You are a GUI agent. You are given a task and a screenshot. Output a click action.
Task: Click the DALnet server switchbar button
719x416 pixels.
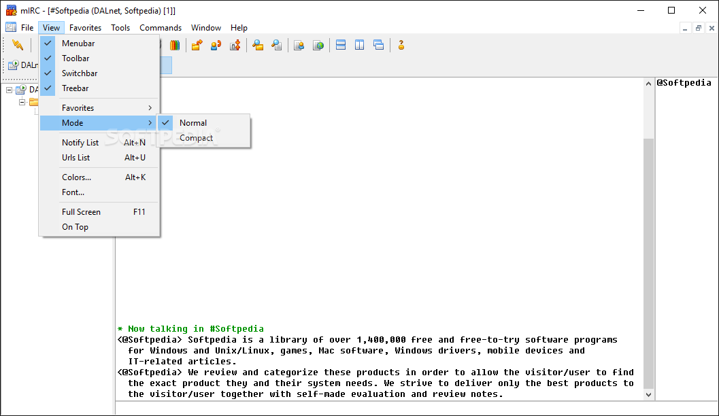pyautogui.click(x=23, y=65)
